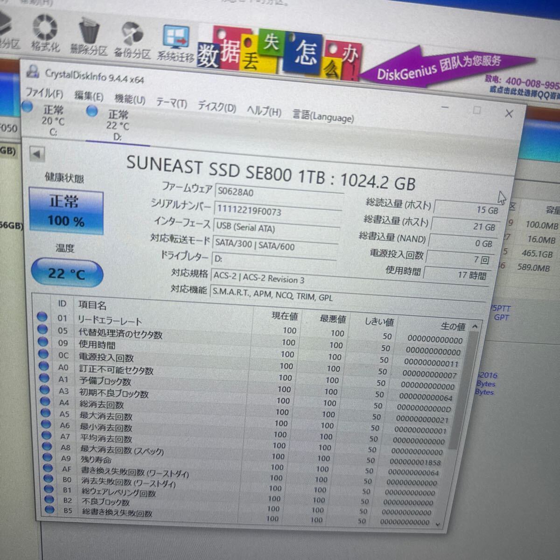Click the scroll up arrow of SMART list

[475, 326]
